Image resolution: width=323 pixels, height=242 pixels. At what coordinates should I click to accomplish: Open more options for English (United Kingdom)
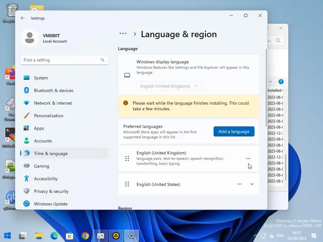click(x=248, y=158)
